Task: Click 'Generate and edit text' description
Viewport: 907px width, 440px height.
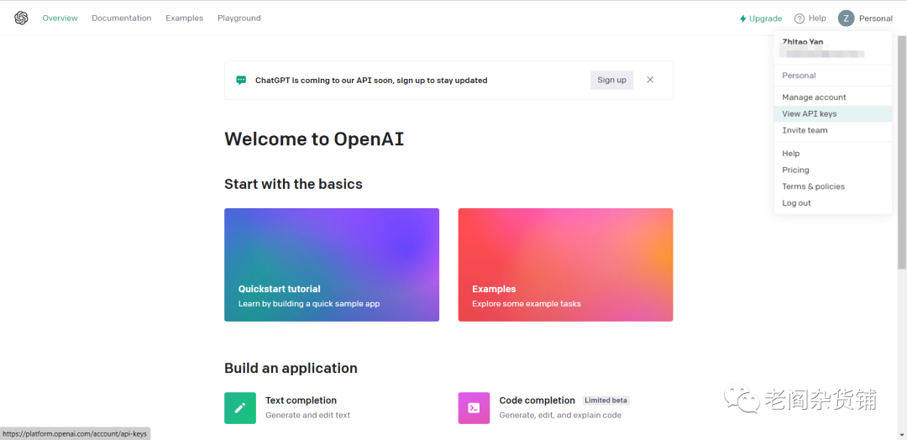Action: [307, 415]
